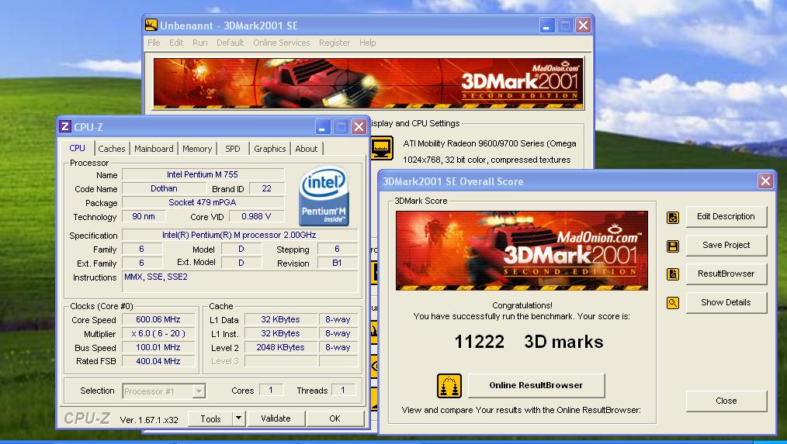Image resolution: width=787 pixels, height=444 pixels.
Task: Switch to the Caches tab in CPU-Z
Action: (112, 149)
